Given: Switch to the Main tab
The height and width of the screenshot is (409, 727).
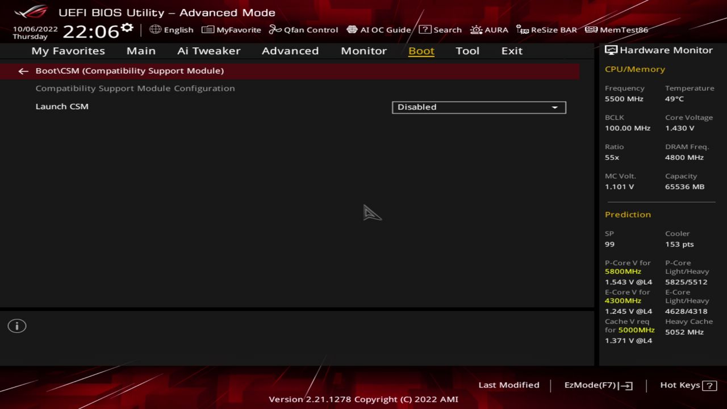Looking at the screenshot, I should tap(141, 51).
